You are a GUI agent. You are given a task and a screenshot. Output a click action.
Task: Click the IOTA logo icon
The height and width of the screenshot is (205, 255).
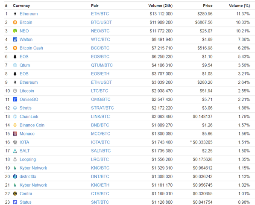(x=15, y=142)
